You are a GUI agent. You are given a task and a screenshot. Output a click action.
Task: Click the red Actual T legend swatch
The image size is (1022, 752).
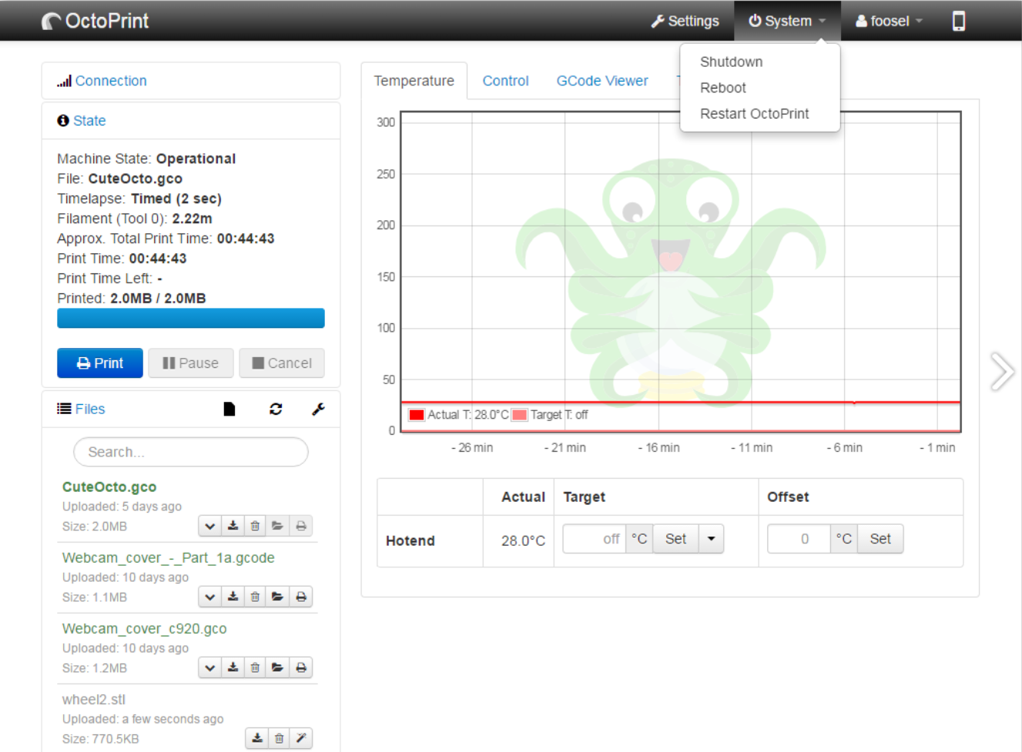tap(417, 415)
